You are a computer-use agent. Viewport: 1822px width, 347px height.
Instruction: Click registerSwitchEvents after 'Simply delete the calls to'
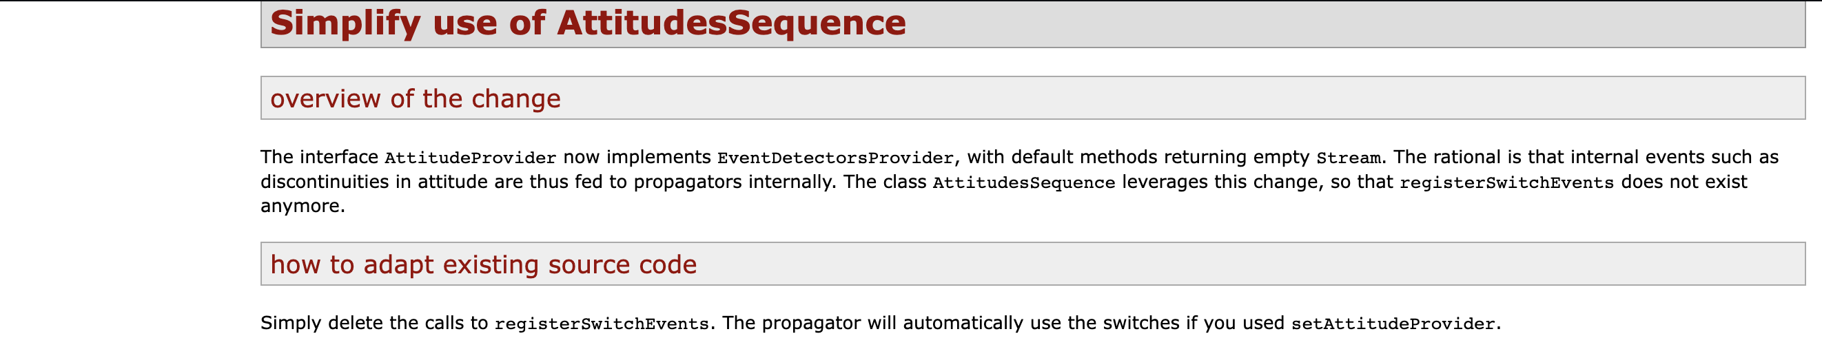coord(601,324)
